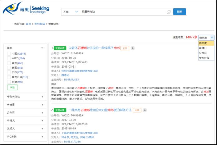Click publication number WO2016154887A1
The height and width of the screenshot is (145, 217).
[x=73, y=53]
